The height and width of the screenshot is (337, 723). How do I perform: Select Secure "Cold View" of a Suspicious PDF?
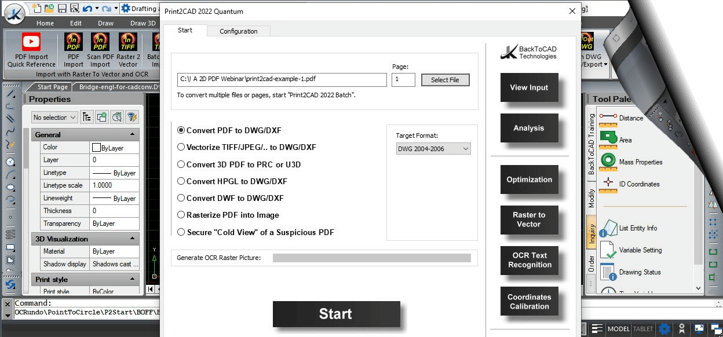pyautogui.click(x=255, y=232)
